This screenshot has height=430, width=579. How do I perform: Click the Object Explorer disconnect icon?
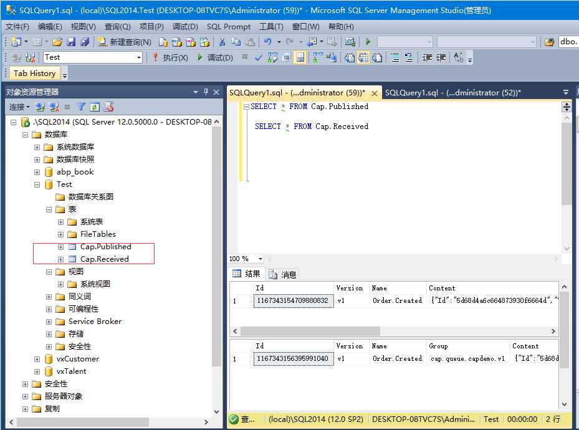tap(54, 107)
